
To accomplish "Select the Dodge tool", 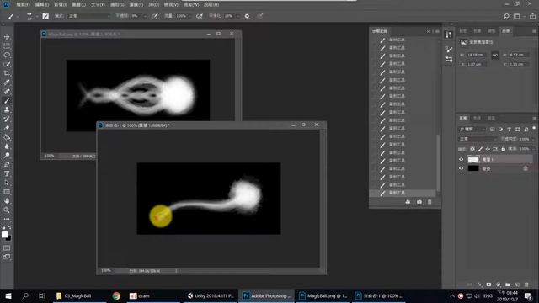I will [x=7, y=155].
